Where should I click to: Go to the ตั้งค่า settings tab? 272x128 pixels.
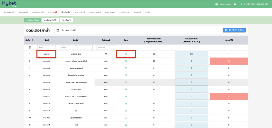(x=147, y=12)
